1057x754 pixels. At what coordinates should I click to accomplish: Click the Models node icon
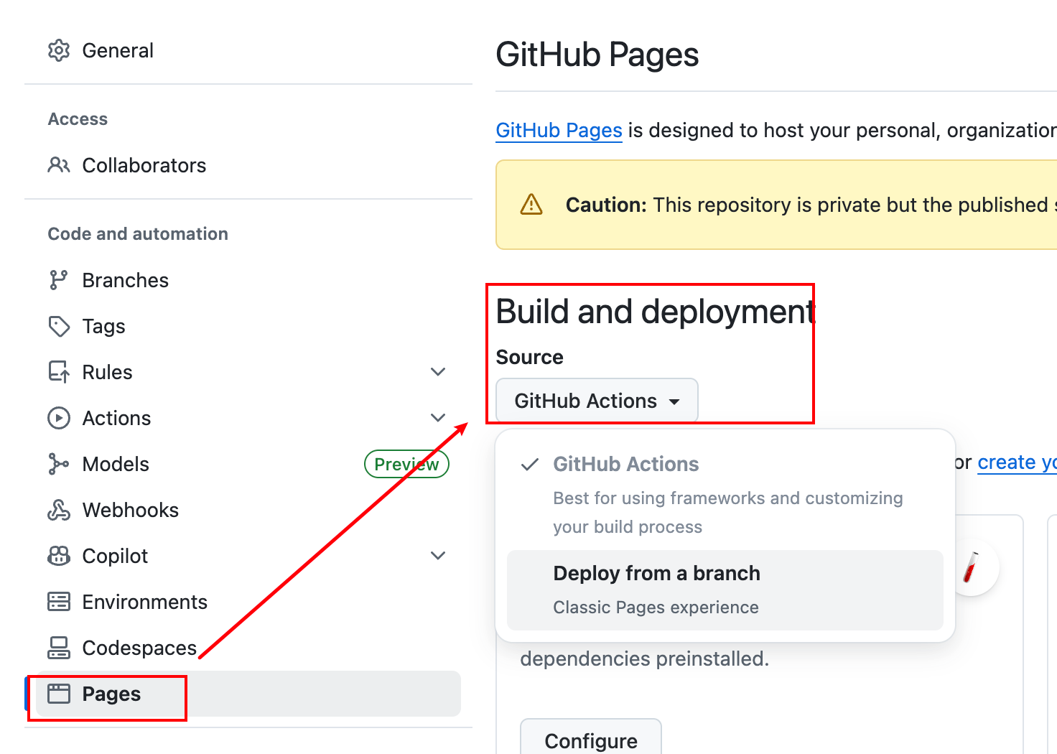(x=59, y=464)
